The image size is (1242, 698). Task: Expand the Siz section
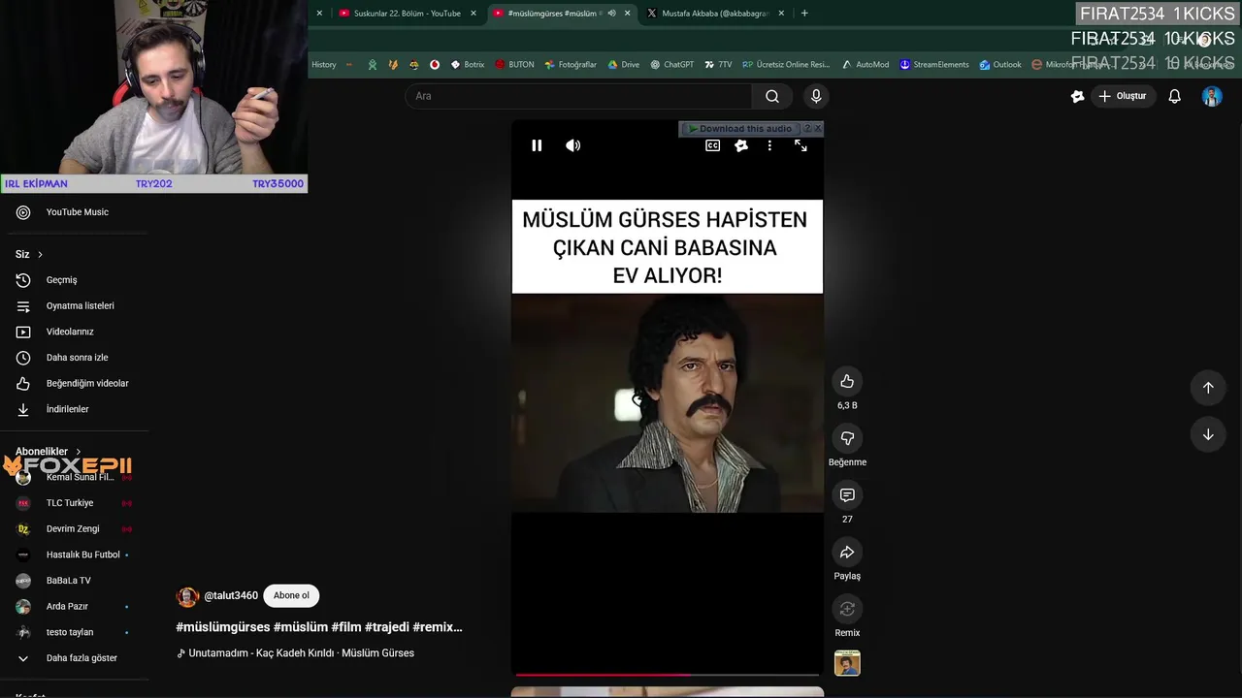tap(29, 254)
